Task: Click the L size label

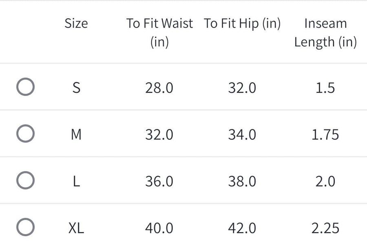Action: coord(76,181)
